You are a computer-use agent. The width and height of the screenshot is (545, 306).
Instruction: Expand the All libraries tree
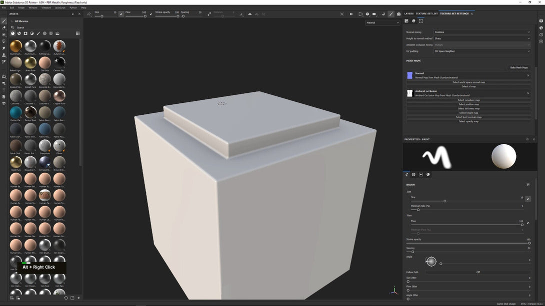[x=12, y=21]
